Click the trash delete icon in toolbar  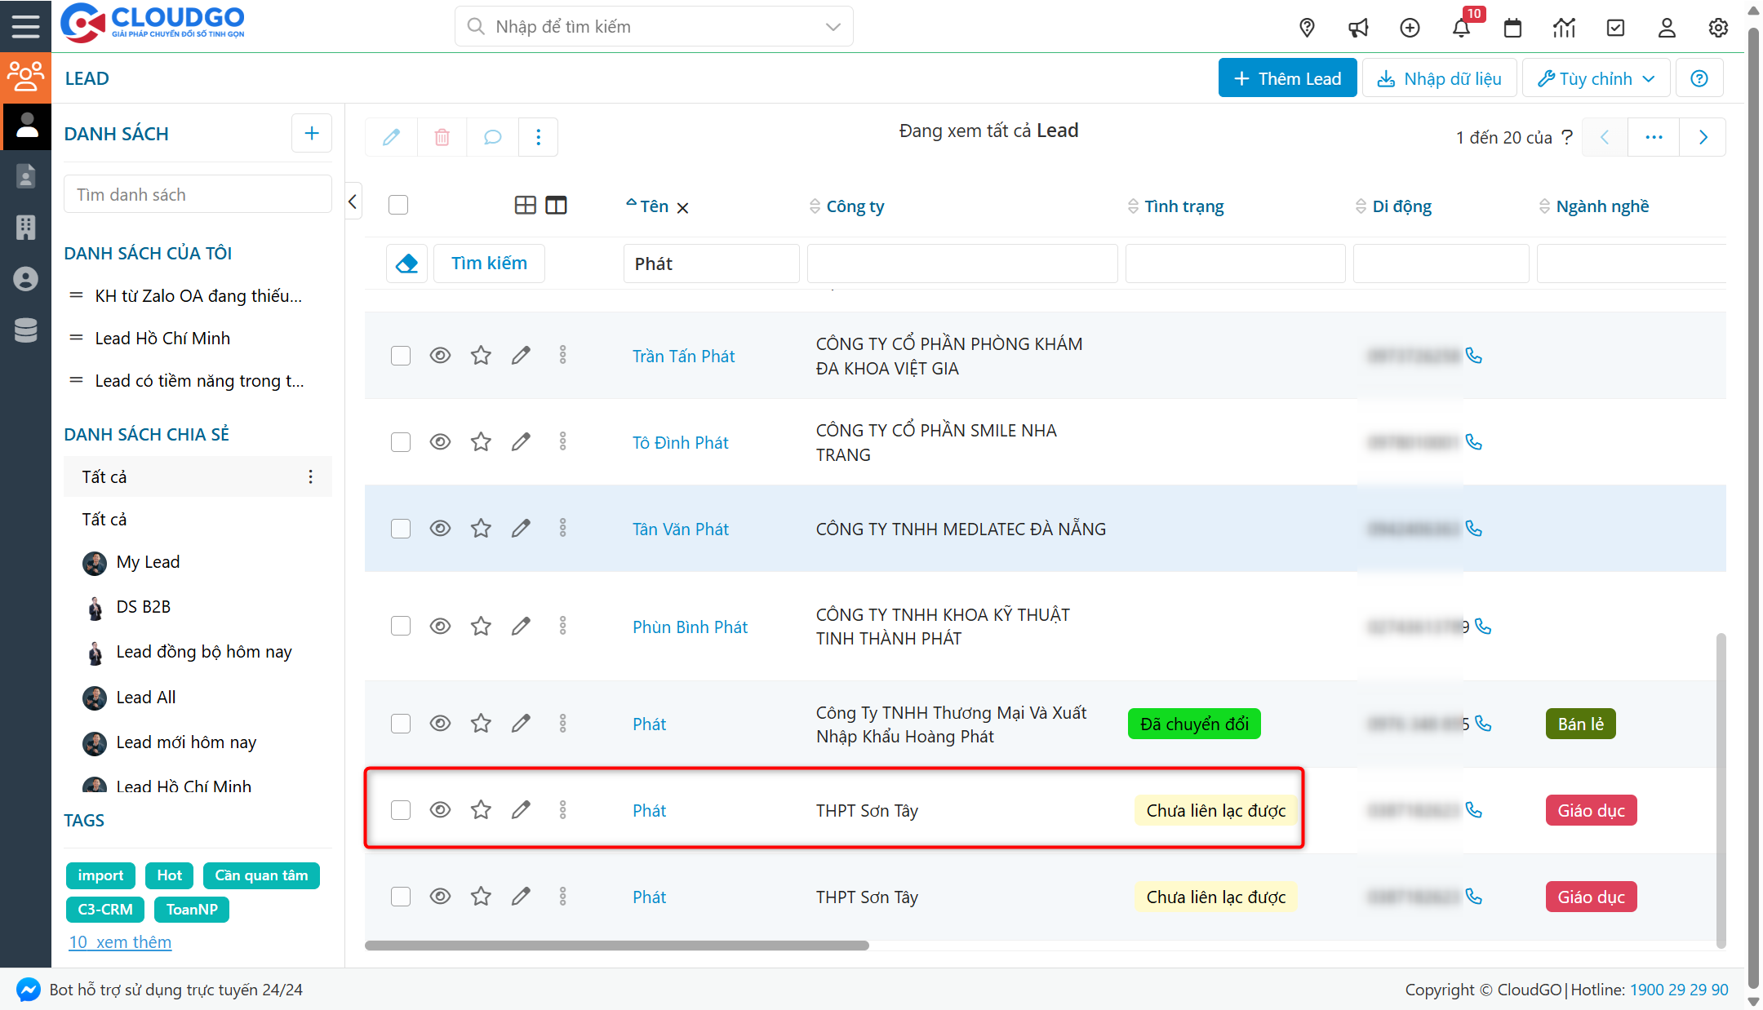click(442, 137)
